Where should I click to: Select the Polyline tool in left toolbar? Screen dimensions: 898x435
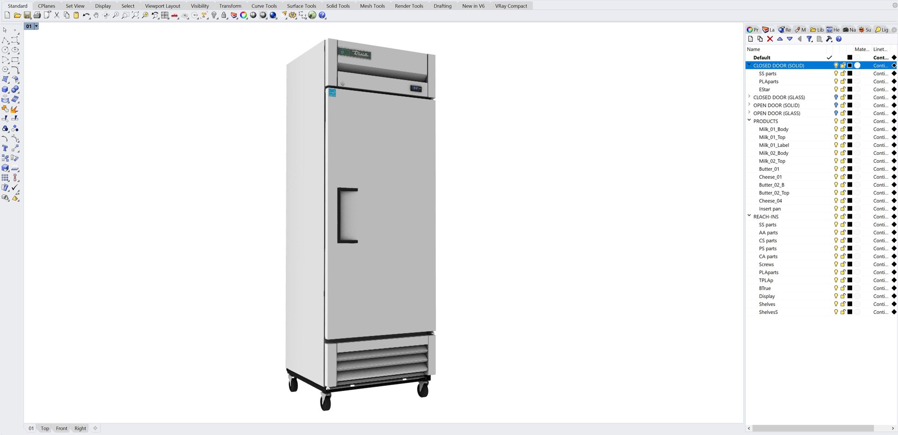(x=6, y=40)
